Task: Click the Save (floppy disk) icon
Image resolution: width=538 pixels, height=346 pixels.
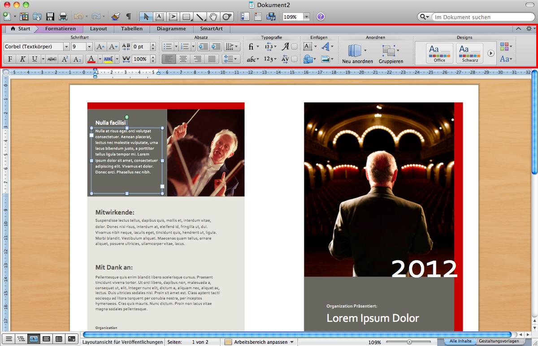Action: pos(50,17)
